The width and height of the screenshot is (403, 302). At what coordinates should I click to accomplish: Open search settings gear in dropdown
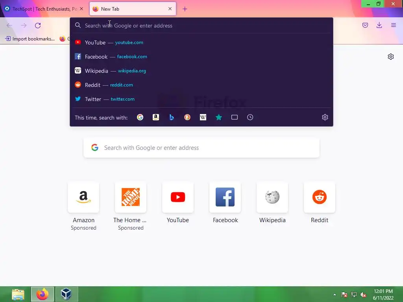pyautogui.click(x=325, y=117)
